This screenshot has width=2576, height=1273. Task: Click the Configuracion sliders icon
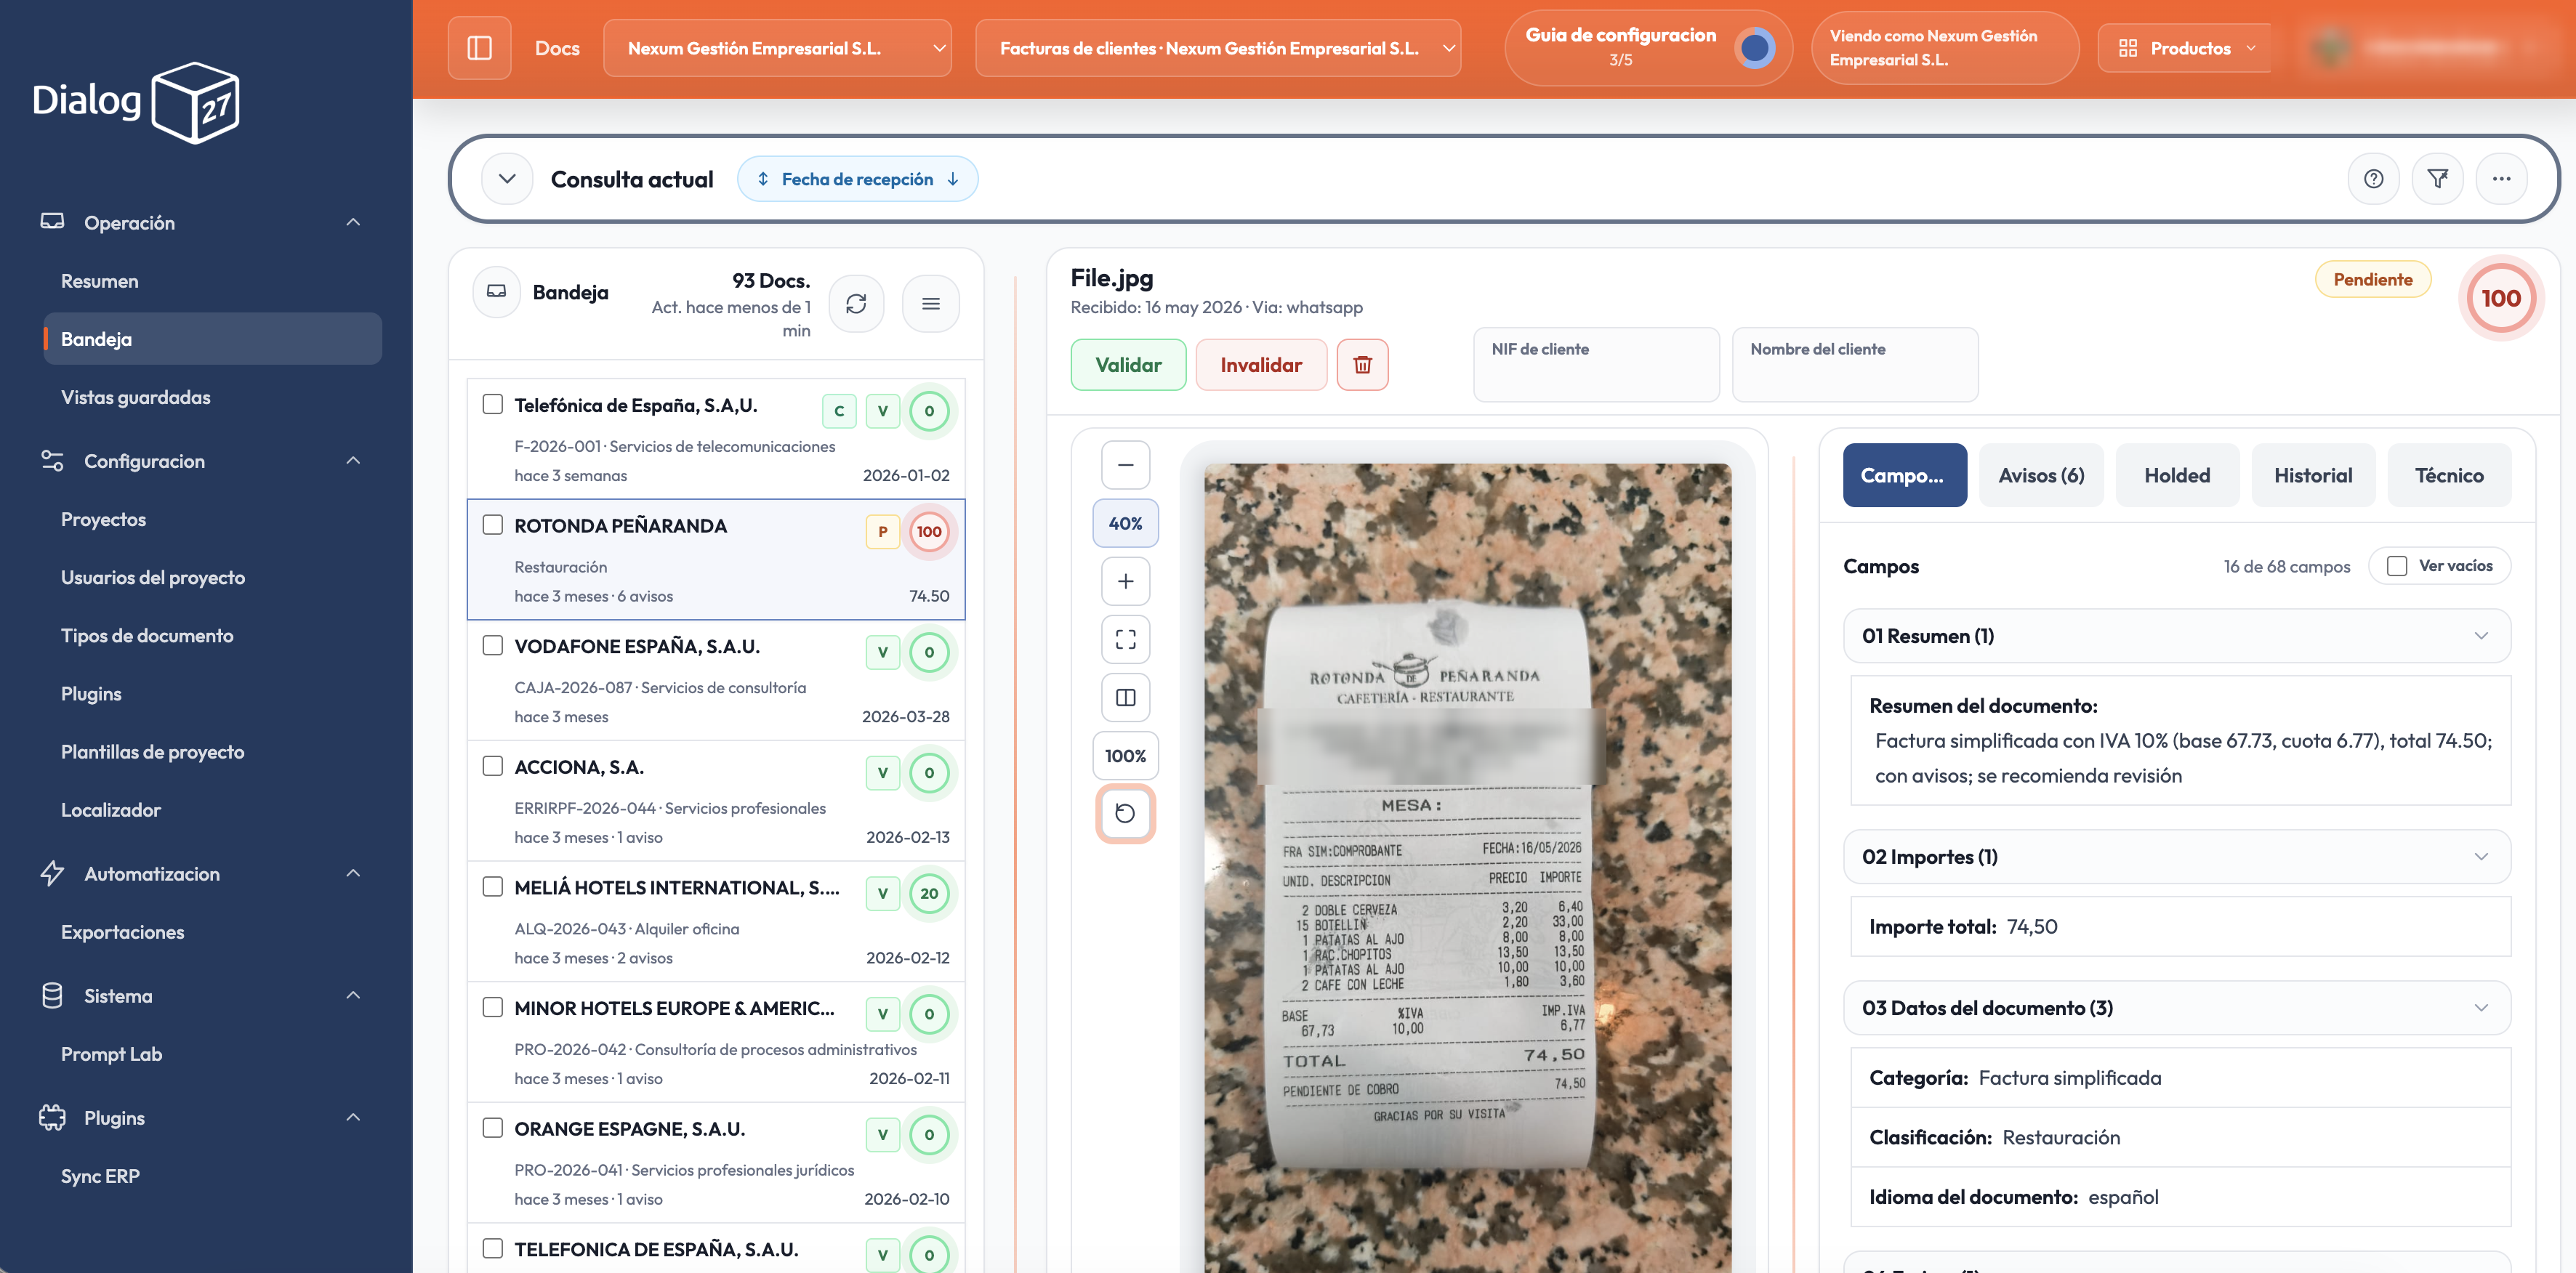(52, 460)
